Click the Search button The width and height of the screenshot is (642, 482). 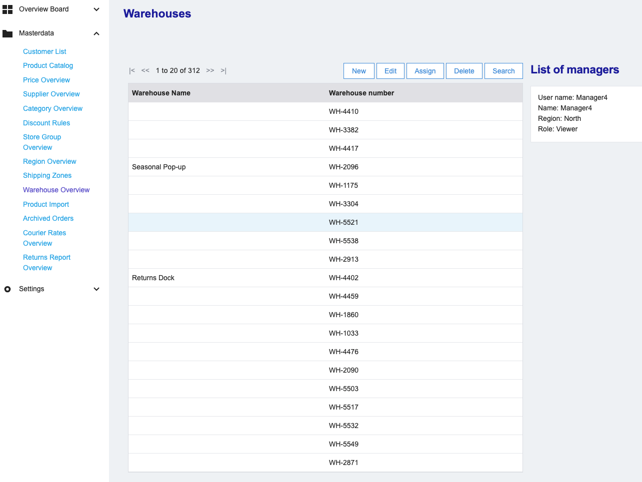point(503,71)
